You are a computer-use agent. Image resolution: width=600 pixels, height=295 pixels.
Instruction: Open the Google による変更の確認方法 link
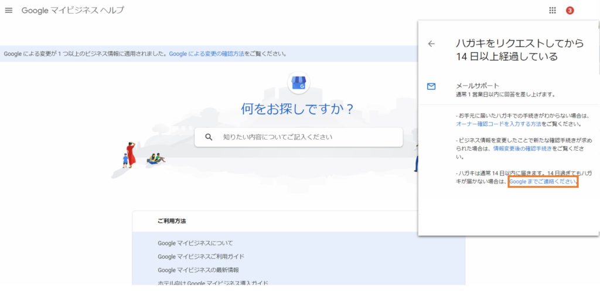207,53
